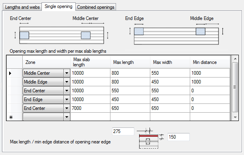This screenshot has width=244, height=155.
Task: Click Max length 650 cell
Action: click(x=130, y=108)
